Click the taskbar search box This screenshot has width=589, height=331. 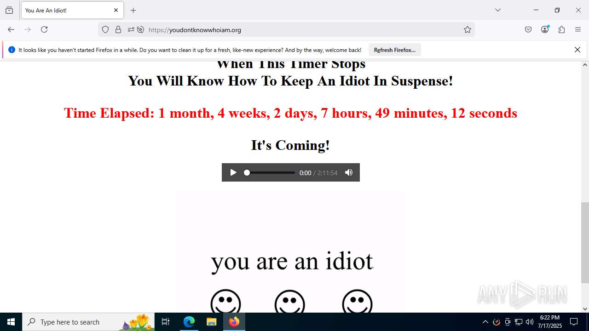pos(88,322)
